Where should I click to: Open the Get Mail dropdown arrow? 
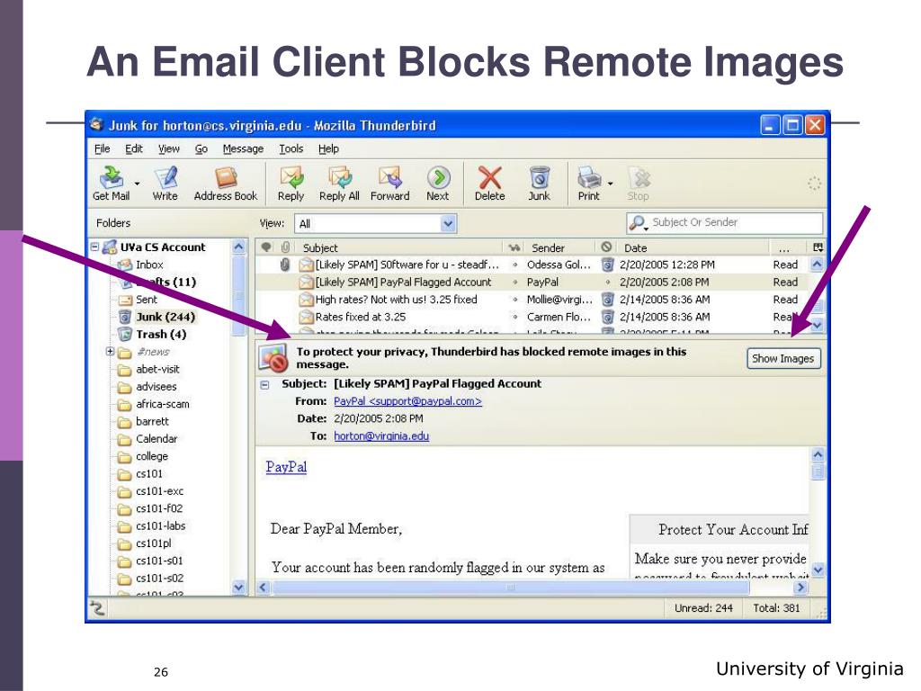tap(137, 184)
